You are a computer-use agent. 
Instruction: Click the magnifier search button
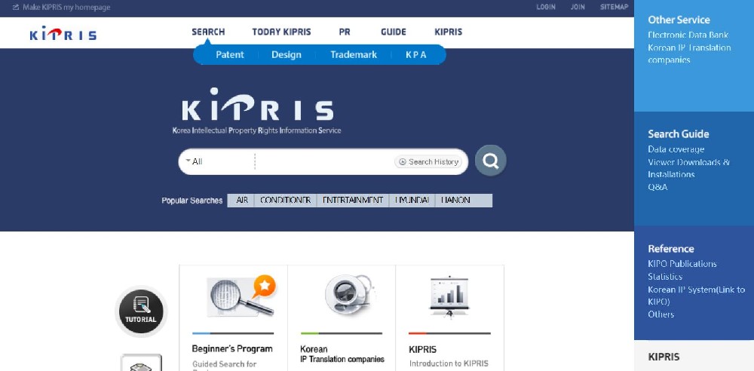point(491,161)
